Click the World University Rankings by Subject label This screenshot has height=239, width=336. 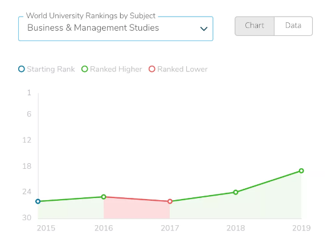click(x=91, y=15)
